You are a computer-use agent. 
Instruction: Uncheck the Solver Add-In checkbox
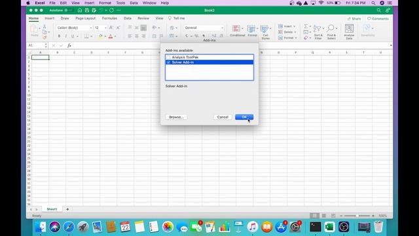(168, 62)
